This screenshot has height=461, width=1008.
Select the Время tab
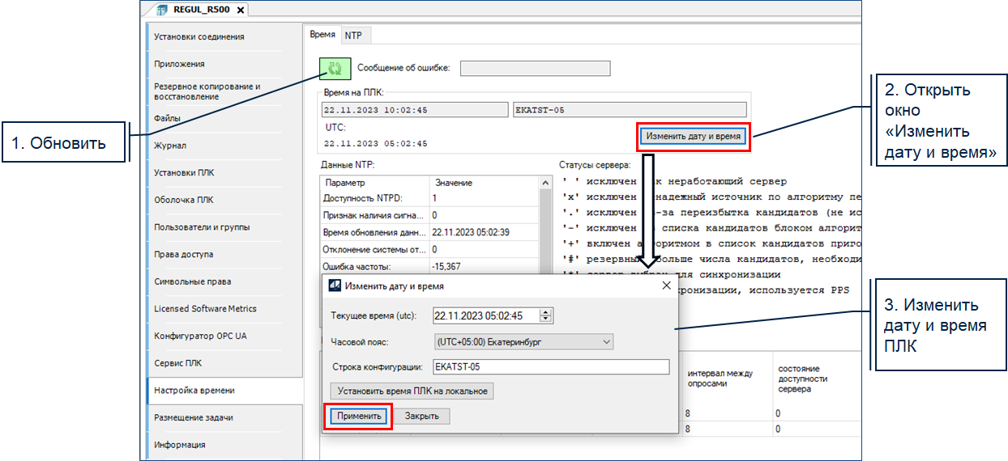(x=322, y=36)
